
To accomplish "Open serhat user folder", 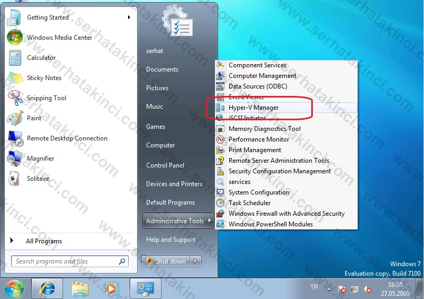I will pos(155,51).
